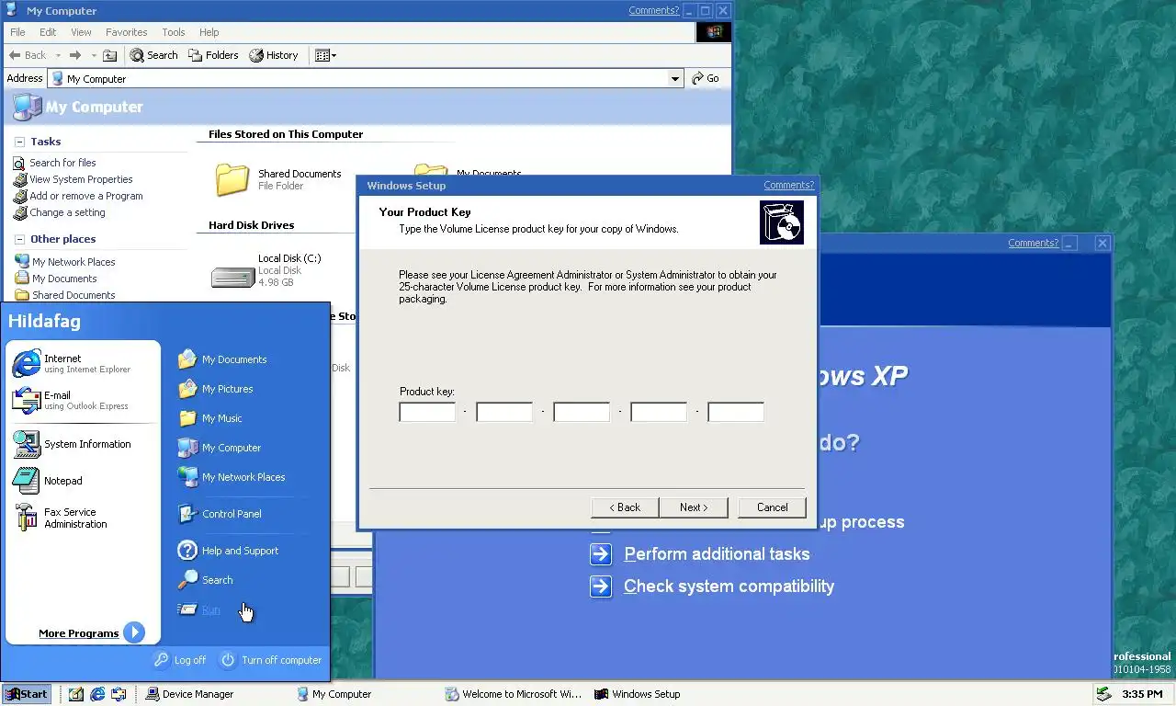Screen dimensions: 1176x706
Task: Expand More Programs in Start menu
Action: coord(92,632)
